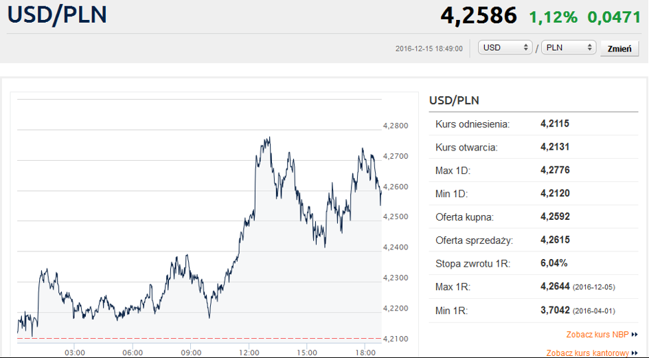Click the Oferta sprzedaży value 4,2615

click(555, 240)
